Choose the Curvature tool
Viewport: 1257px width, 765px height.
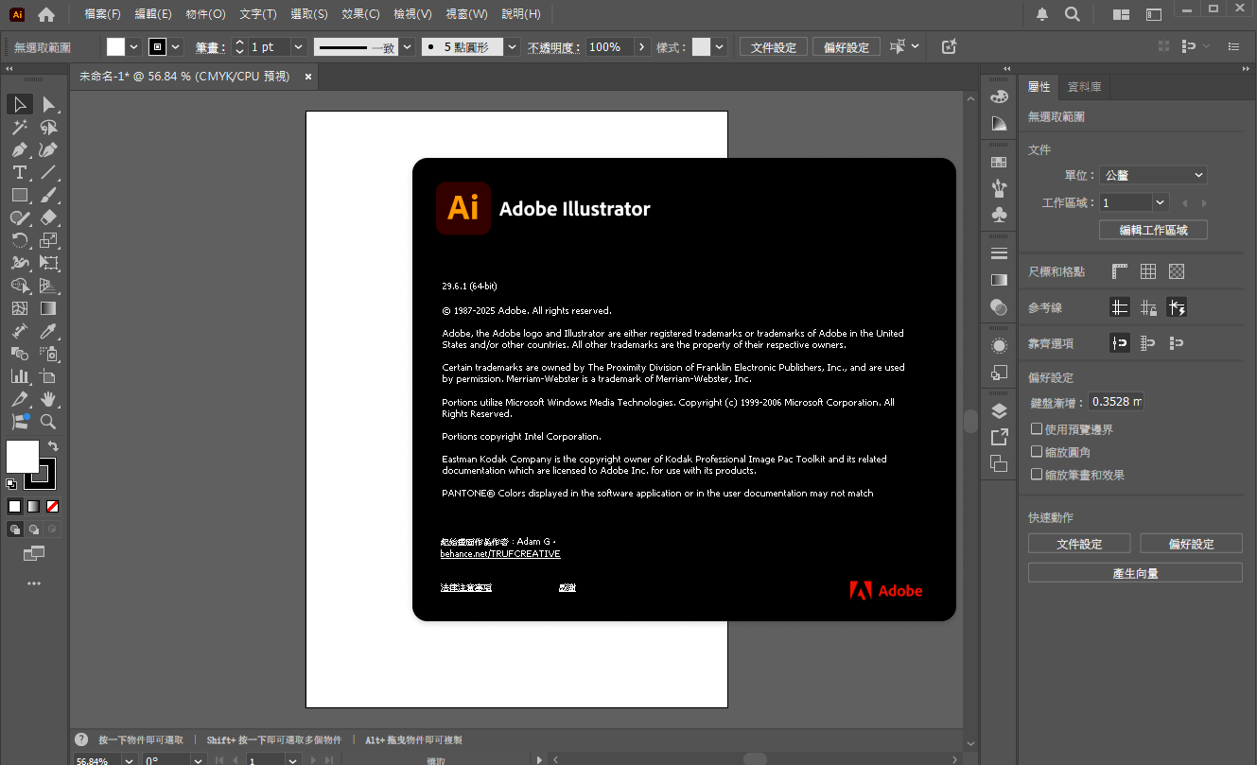point(48,149)
